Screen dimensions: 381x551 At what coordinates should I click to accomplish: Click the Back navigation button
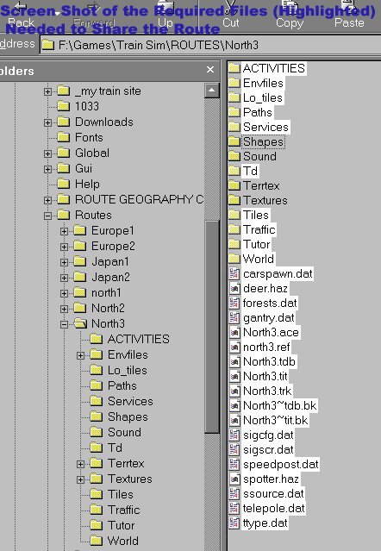pyautogui.click(x=21, y=15)
